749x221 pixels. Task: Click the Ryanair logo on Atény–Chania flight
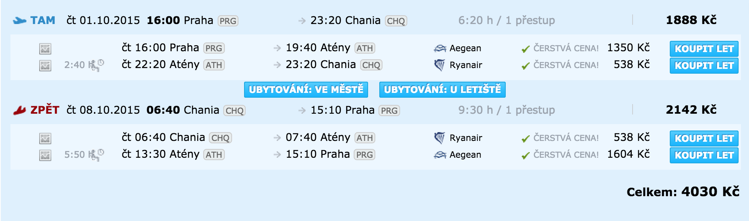pos(440,65)
